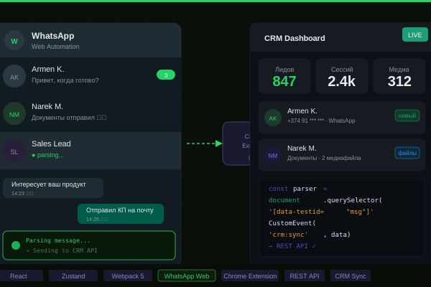Open the green unread badge showing 3
This screenshot has height=287, width=431.
click(166, 75)
